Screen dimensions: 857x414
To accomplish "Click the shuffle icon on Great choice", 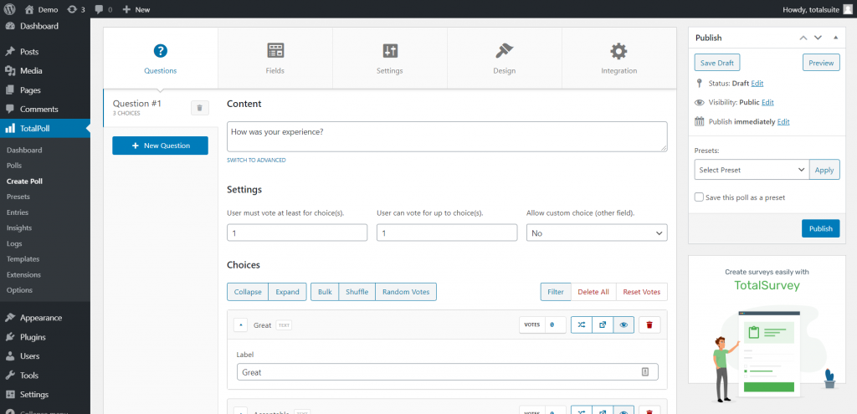I will [x=582, y=325].
